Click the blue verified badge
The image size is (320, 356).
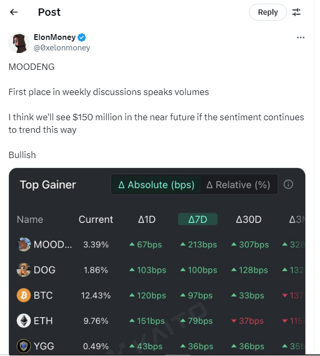coord(82,38)
